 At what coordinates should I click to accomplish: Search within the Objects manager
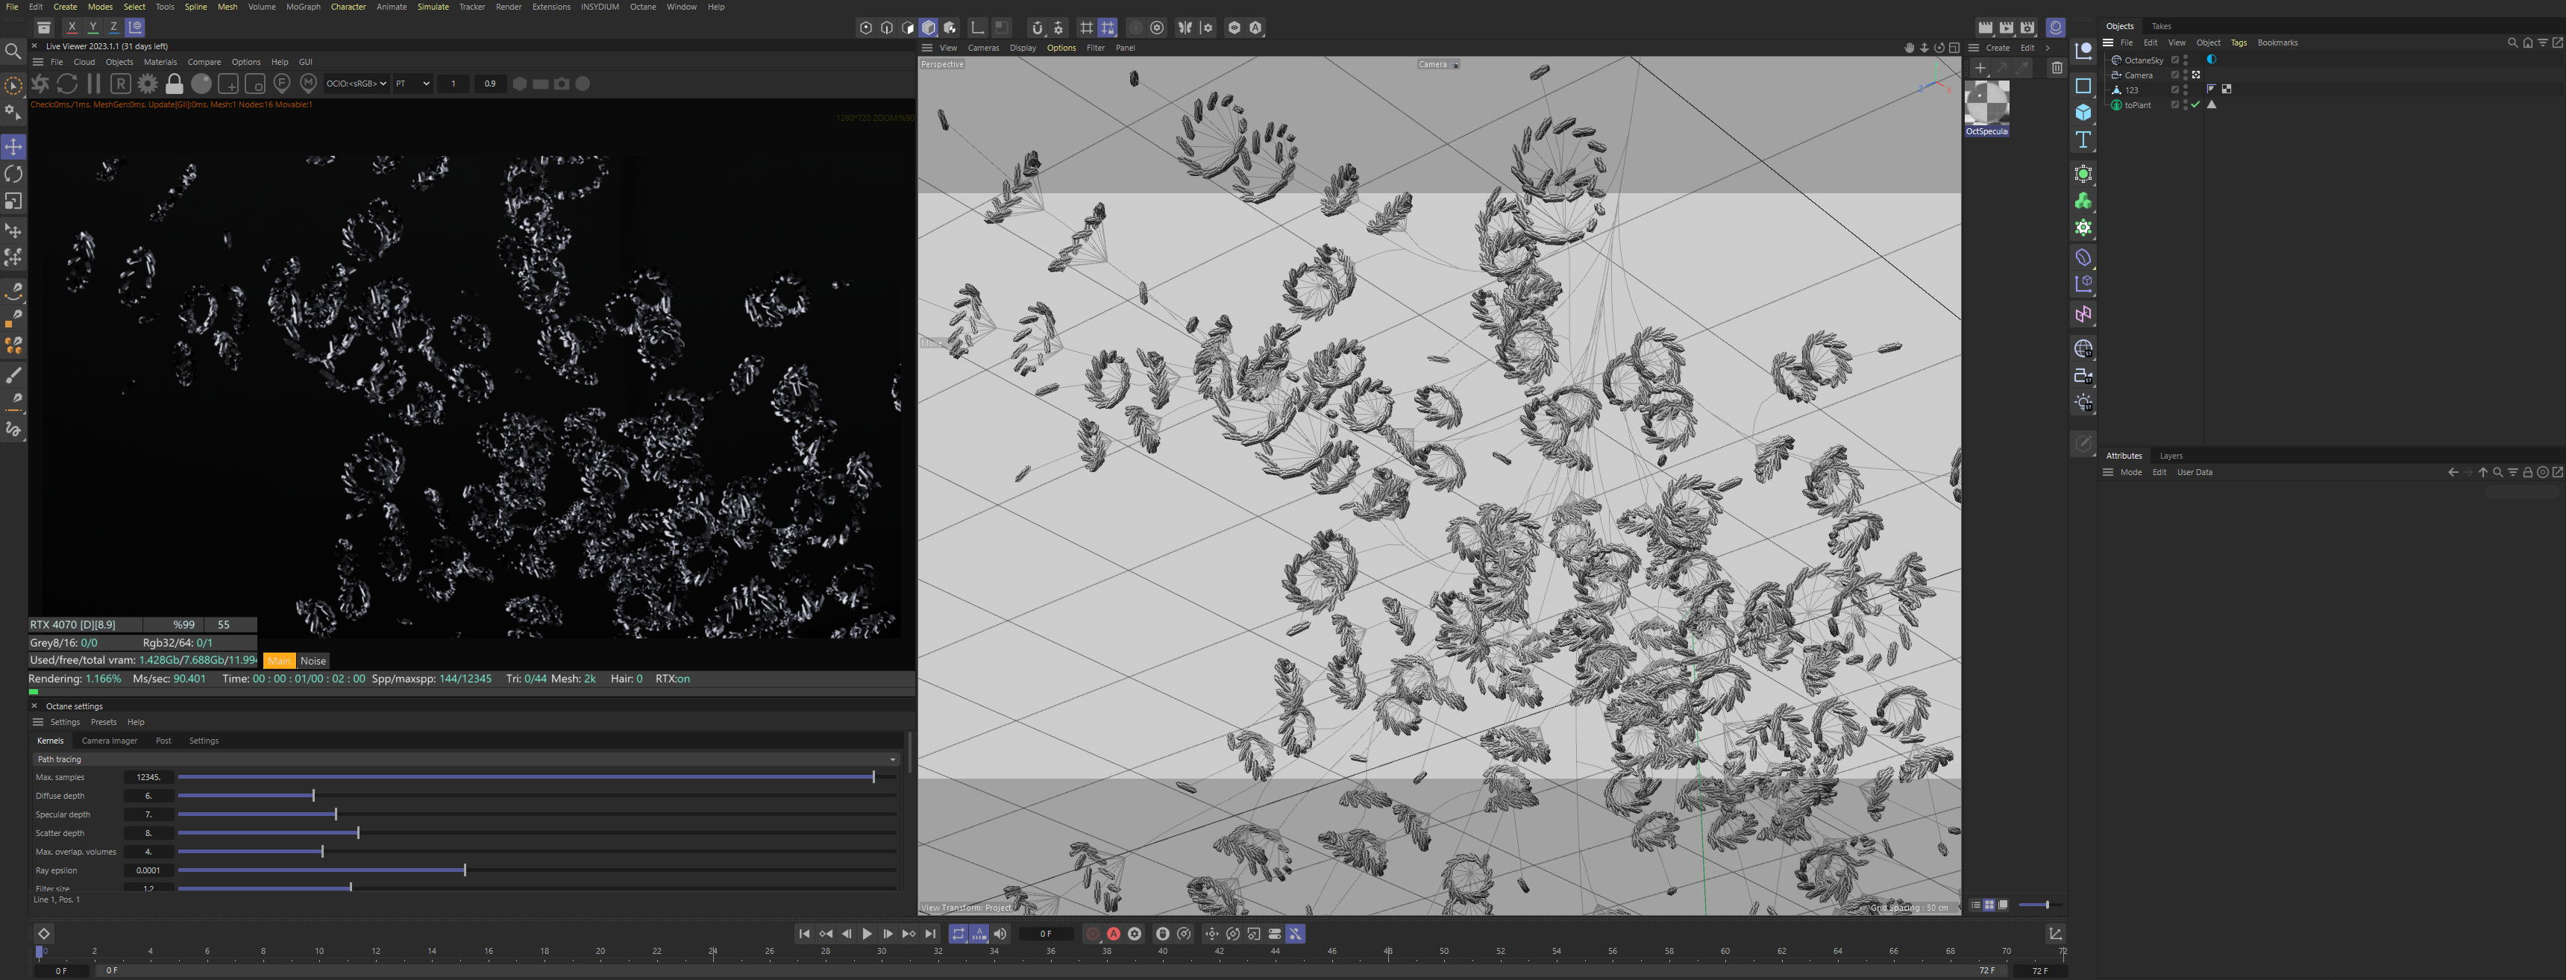[2512, 43]
